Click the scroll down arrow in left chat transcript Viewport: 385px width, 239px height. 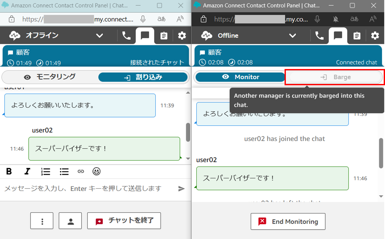(x=188, y=159)
